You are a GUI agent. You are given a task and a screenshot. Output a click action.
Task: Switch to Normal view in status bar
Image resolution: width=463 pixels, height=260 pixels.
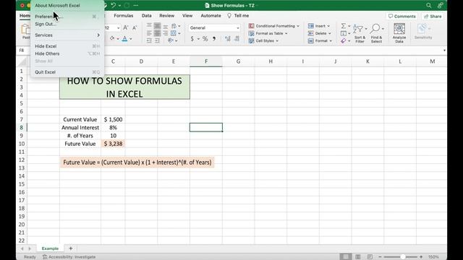(x=346, y=257)
